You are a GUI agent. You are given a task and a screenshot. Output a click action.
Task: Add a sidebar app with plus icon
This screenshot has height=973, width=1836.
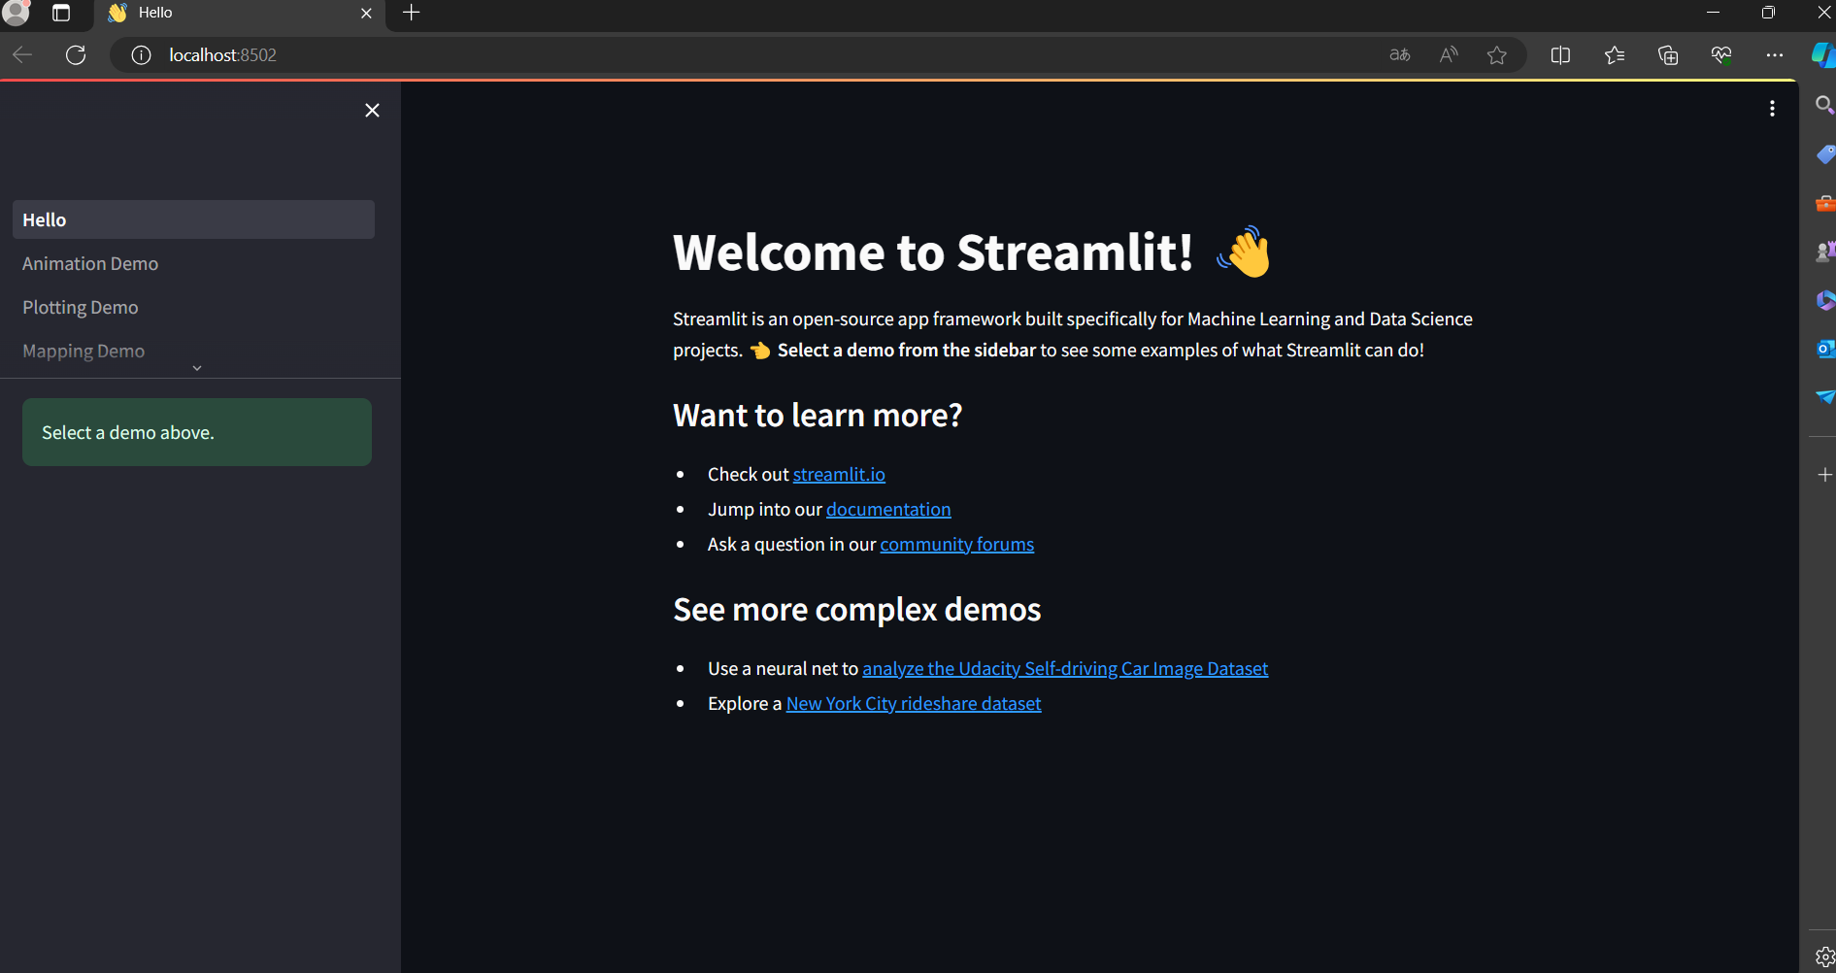point(1824,475)
